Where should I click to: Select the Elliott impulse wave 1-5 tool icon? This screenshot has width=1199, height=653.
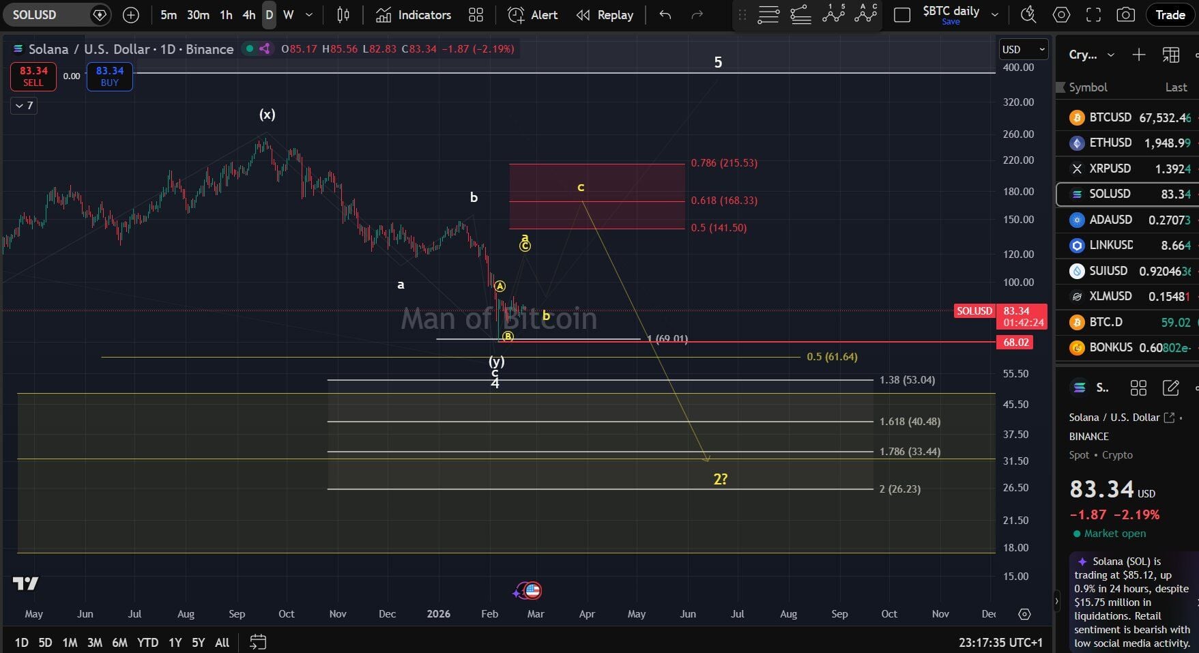click(x=834, y=14)
